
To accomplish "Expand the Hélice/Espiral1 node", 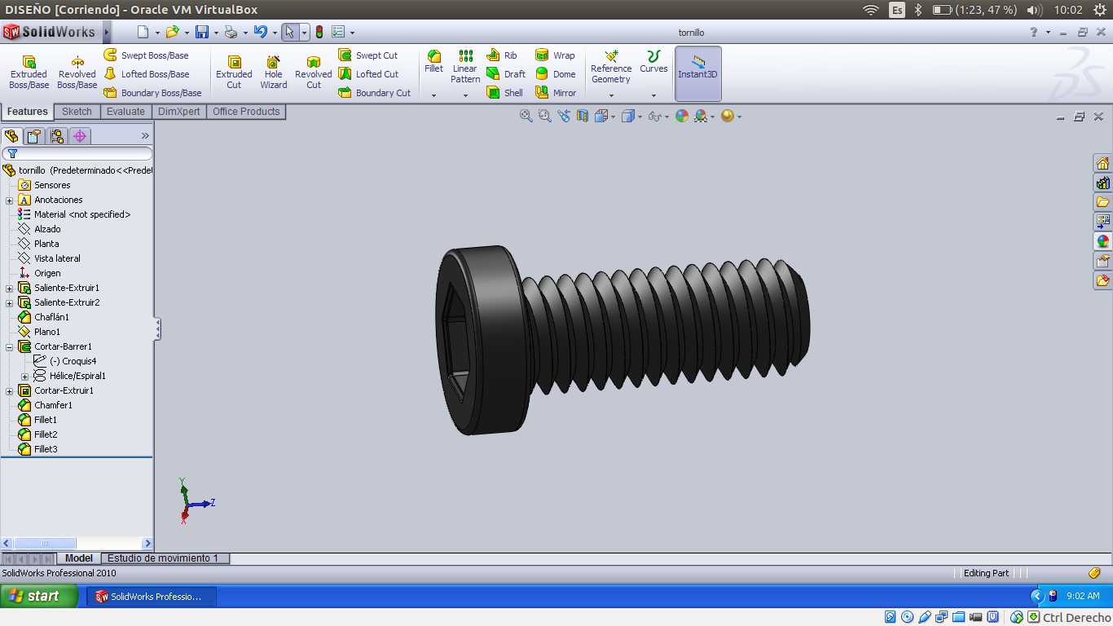I will click(x=24, y=376).
